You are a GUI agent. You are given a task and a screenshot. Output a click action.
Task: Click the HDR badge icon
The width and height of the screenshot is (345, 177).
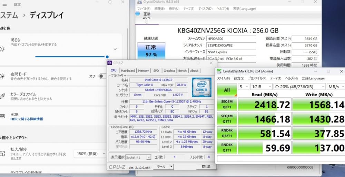click(x=2, y=116)
